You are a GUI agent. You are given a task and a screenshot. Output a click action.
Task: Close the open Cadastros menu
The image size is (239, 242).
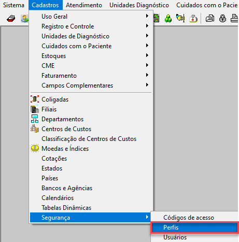click(46, 5)
